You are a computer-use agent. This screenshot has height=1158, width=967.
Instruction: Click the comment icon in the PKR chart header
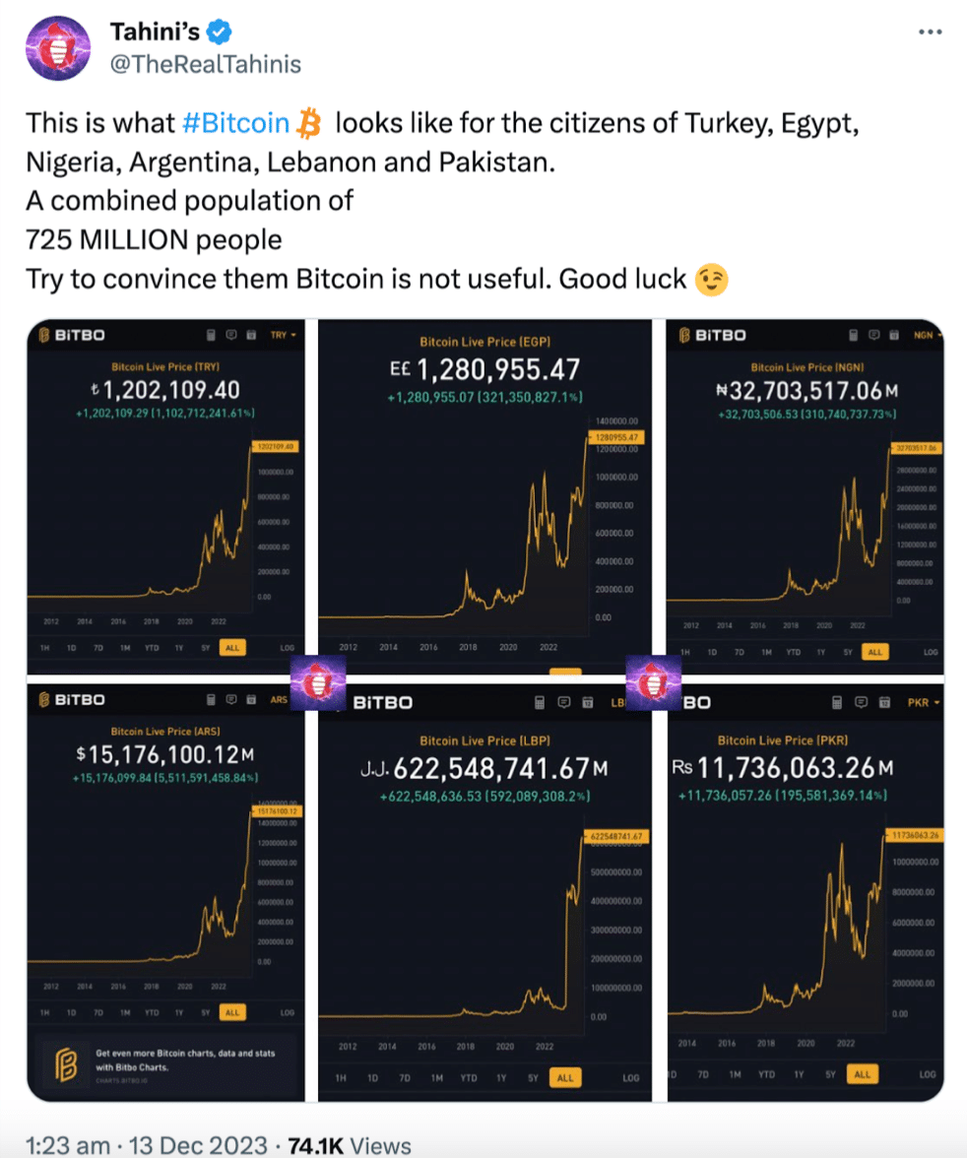[861, 702]
